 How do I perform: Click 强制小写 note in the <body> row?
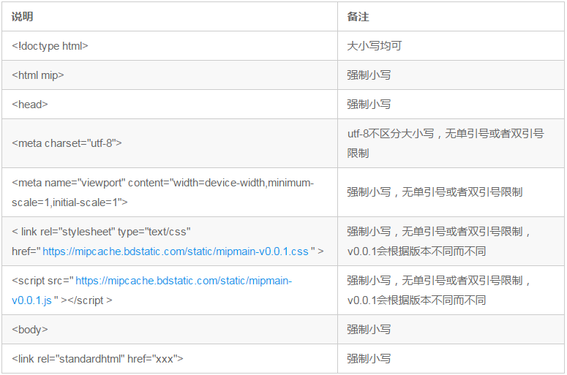[x=369, y=330]
